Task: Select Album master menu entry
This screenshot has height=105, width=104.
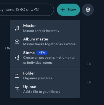Action: click(x=45, y=42)
